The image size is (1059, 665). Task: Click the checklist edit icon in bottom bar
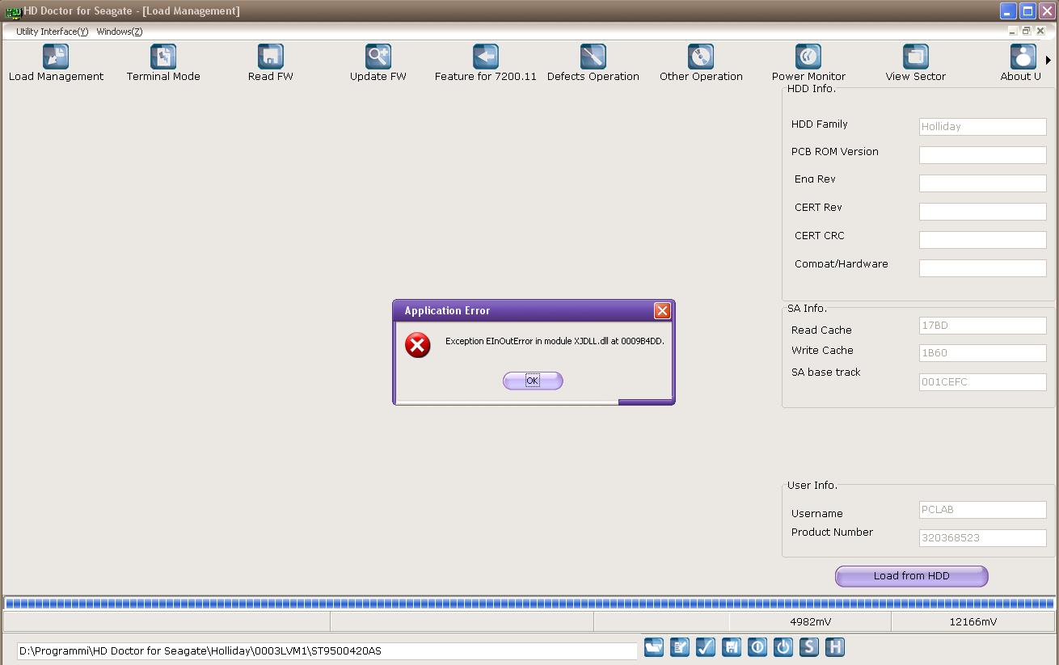click(x=680, y=647)
